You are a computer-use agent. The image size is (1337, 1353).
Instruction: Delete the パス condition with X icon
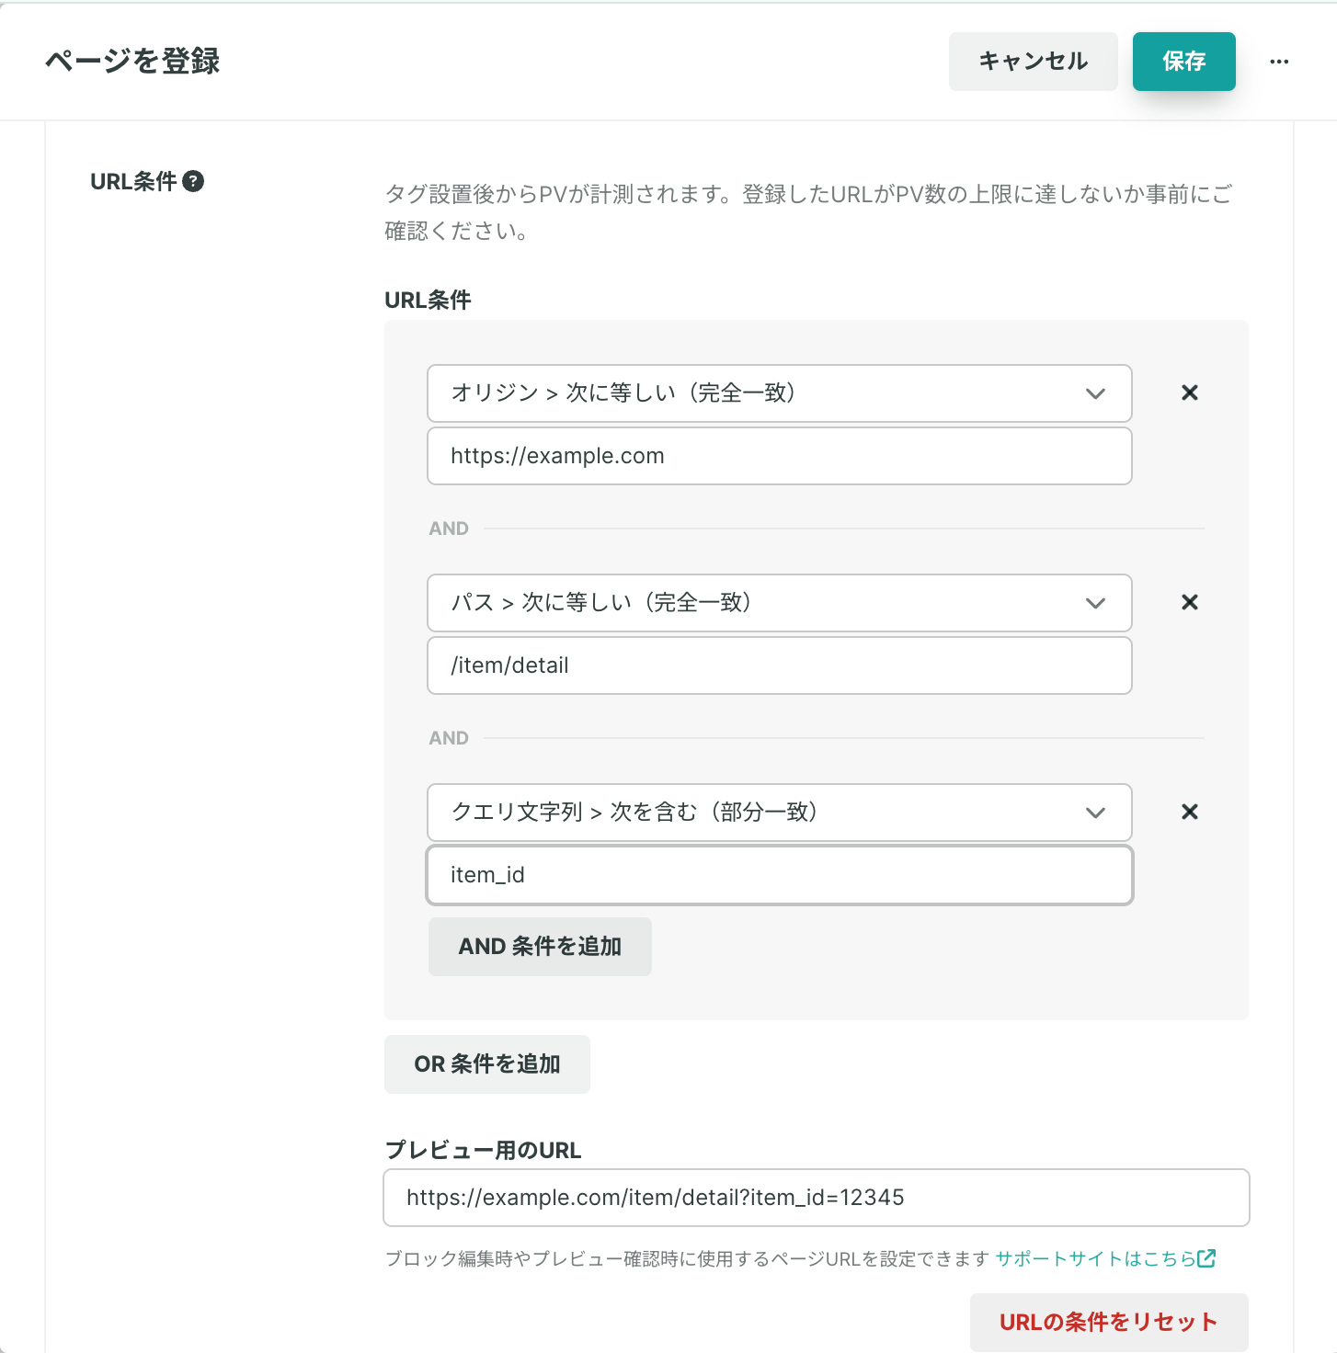[1189, 602]
